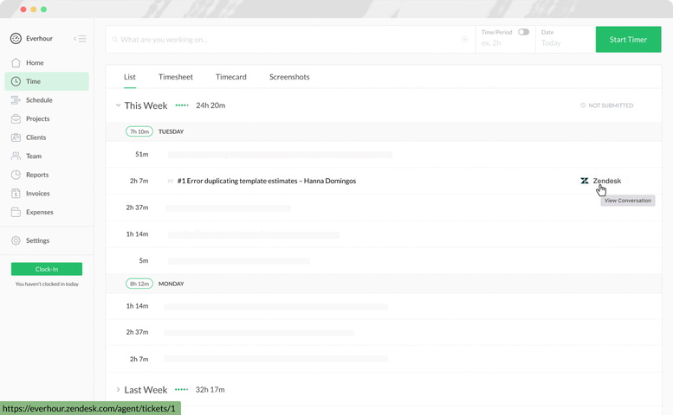Click the This Week 24h 20m total
Viewport: 673px width, 415px height.
tap(210, 105)
